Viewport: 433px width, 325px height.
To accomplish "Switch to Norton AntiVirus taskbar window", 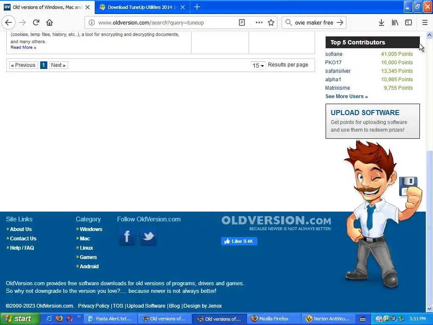I will (x=328, y=319).
